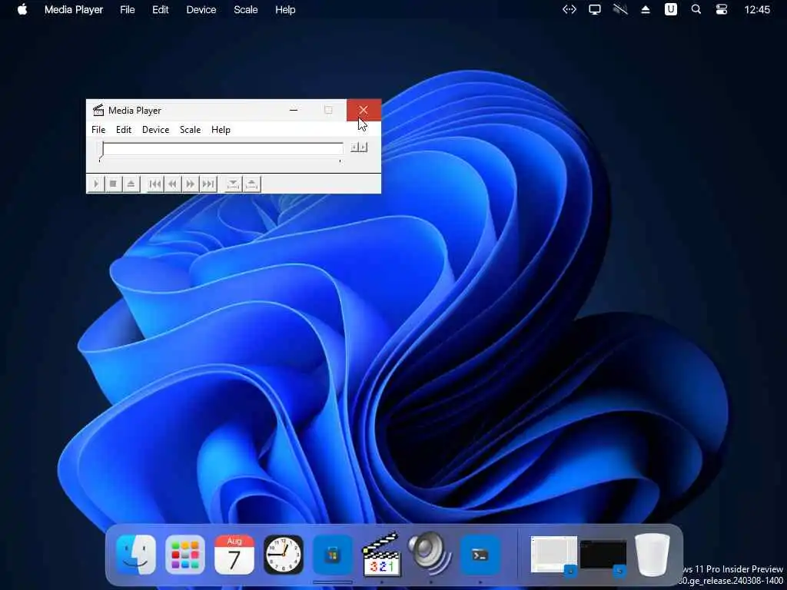Open Scale menu in Media Player window
787x590 pixels.
click(191, 129)
